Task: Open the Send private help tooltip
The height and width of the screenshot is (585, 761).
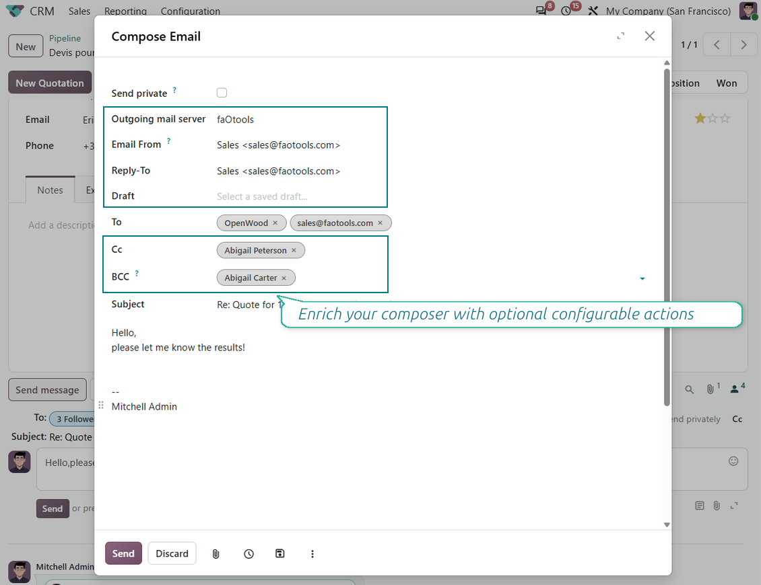Action: point(174,90)
